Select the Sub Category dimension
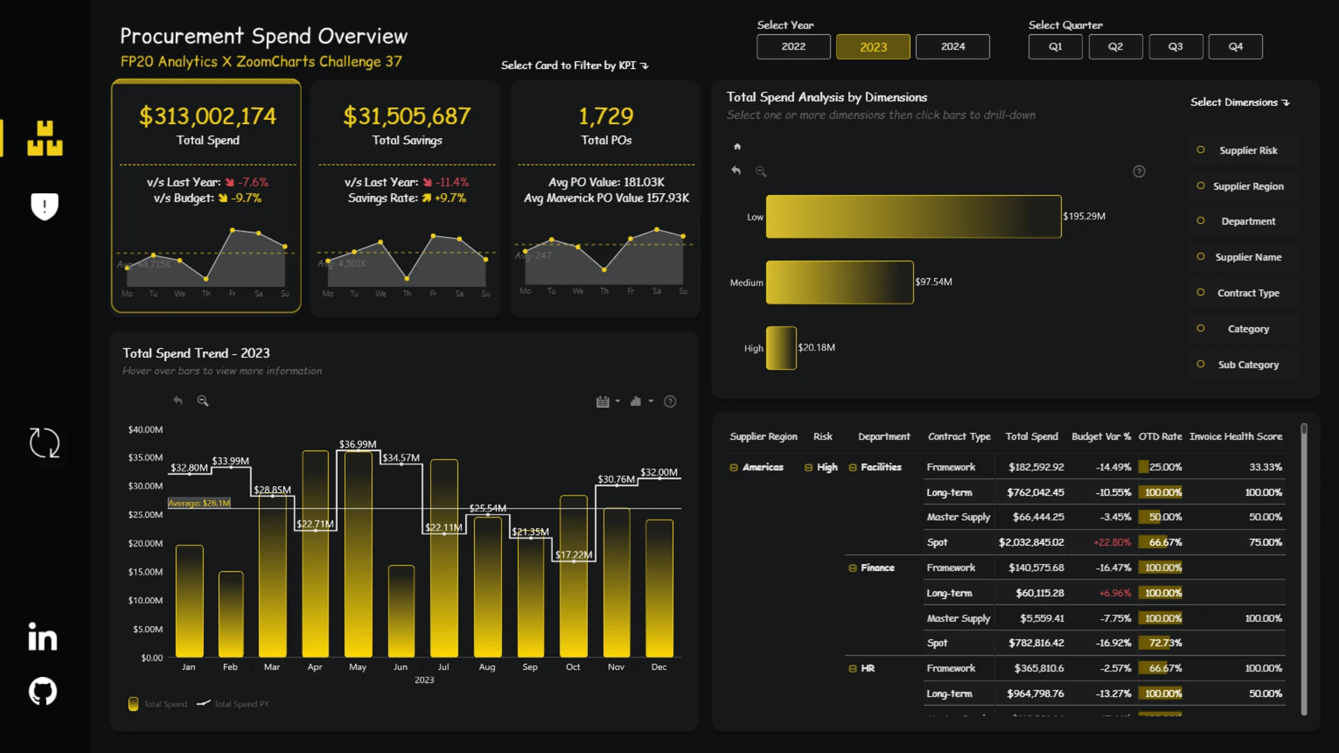The height and width of the screenshot is (753, 1339). coord(1242,365)
